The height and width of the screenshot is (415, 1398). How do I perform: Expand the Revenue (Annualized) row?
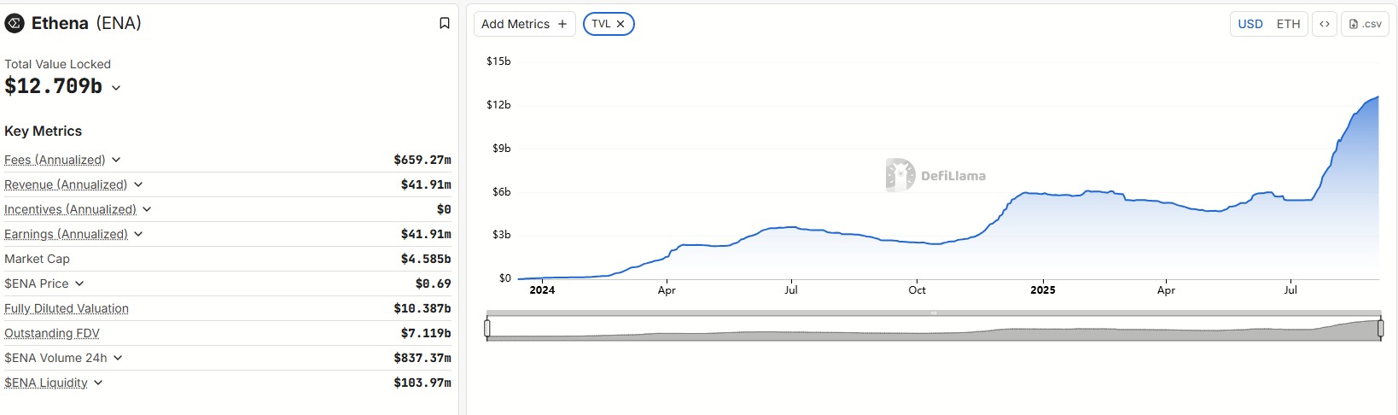click(138, 184)
